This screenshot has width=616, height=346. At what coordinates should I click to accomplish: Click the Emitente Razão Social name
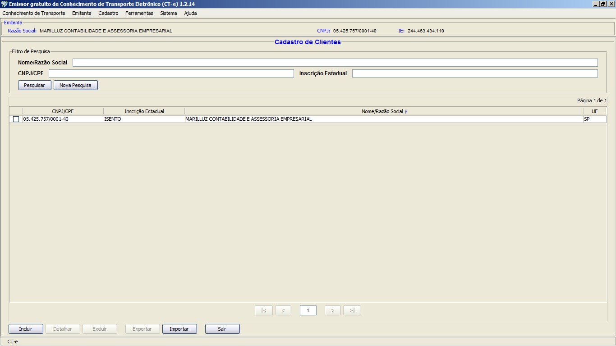click(x=106, y=31)
